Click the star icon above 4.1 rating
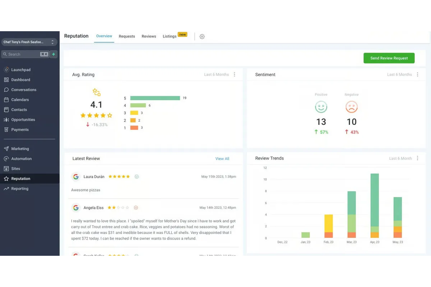The image size is (431, 287). tap(96, 92)
